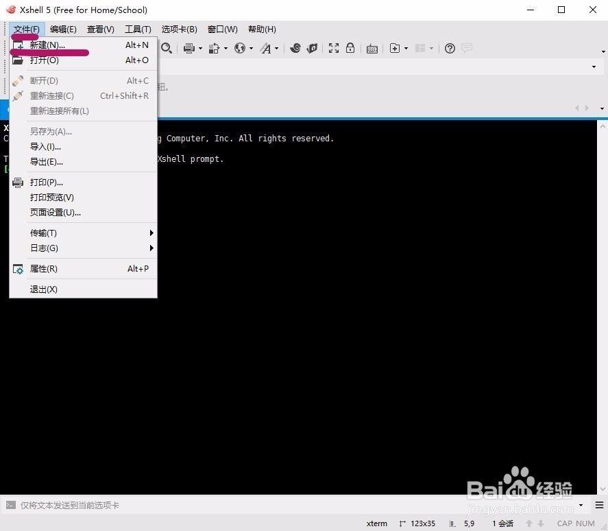Expand the 传输(T) submenu
The image size is (608, 531).
[x=83, y=233]
